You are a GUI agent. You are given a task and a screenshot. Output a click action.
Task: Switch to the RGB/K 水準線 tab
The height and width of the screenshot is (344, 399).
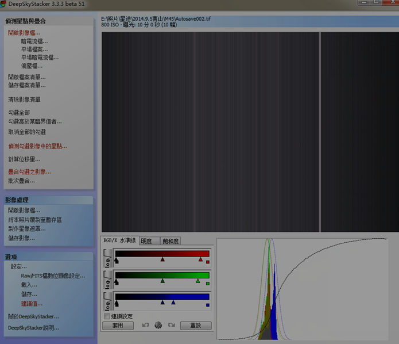120,240
